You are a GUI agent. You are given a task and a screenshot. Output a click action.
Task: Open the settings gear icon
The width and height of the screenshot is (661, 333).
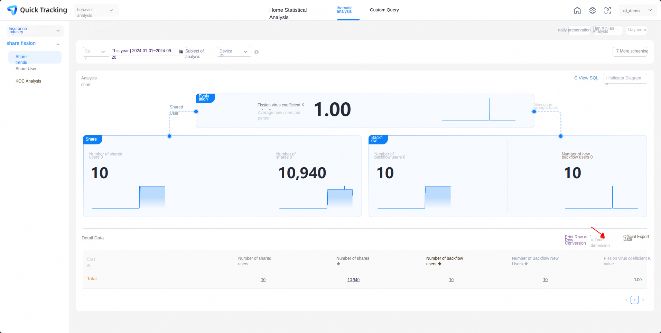tap(593, 10)
